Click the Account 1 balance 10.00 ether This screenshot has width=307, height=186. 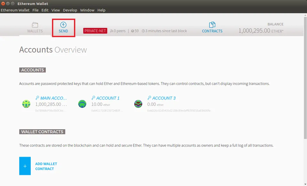pyautogui.click(x=101, y=104)
